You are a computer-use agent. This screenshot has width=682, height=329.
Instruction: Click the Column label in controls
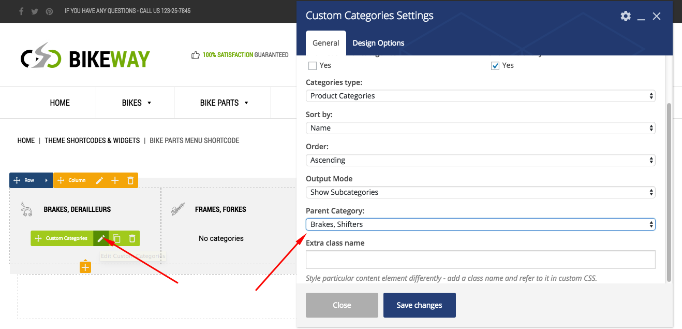(x=77, y=180)
